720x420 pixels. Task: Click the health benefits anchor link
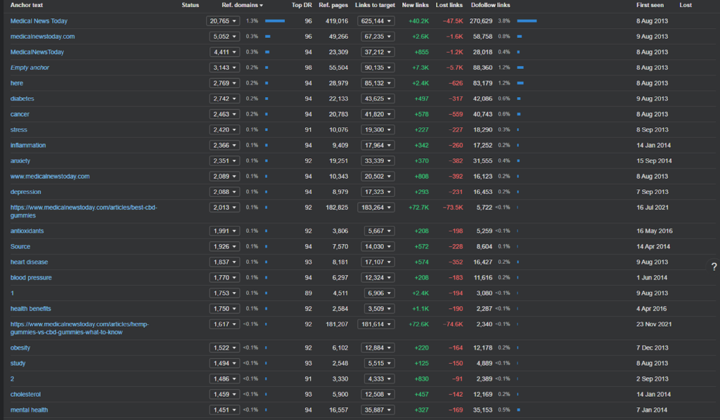pos(30,309)
